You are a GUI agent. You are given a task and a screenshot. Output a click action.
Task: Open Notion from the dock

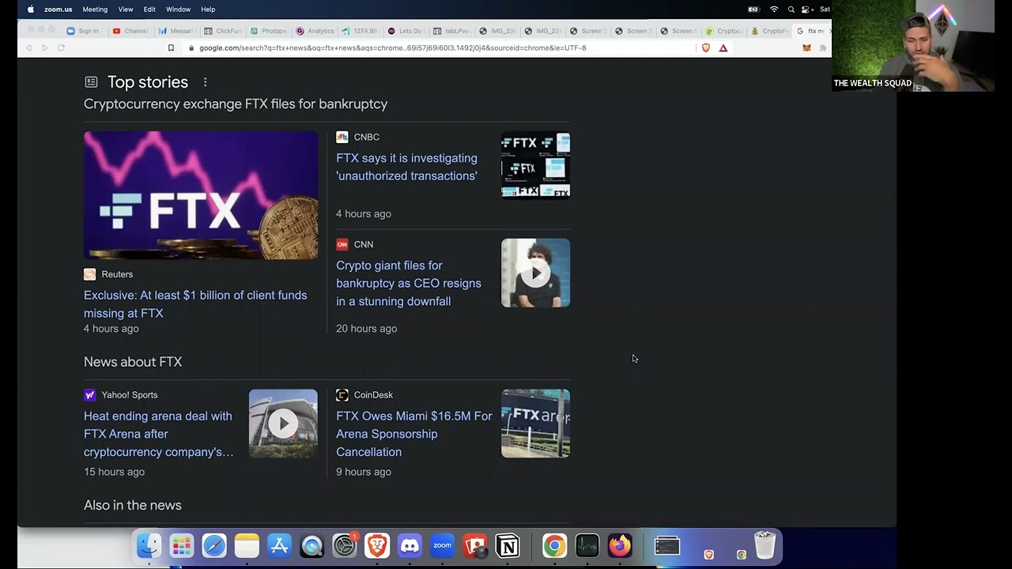[x=508, y=546]
